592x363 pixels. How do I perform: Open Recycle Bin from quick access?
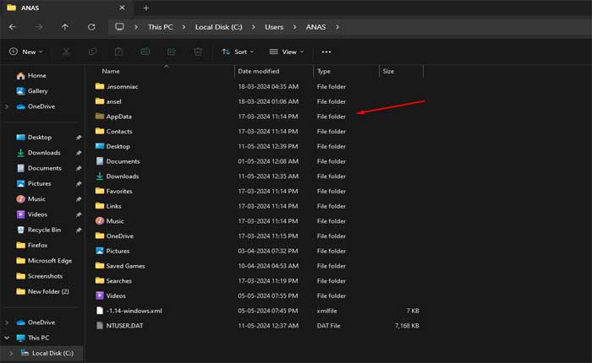[44, 230]
